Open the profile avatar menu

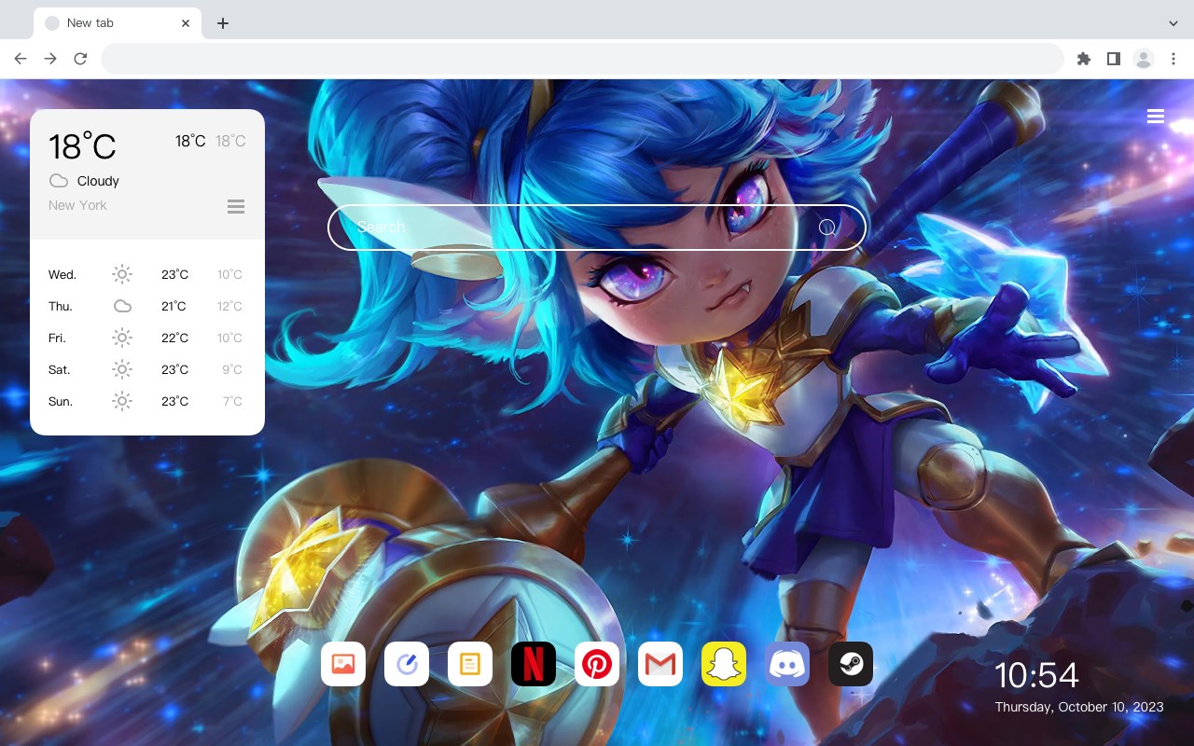[1144, 59]
